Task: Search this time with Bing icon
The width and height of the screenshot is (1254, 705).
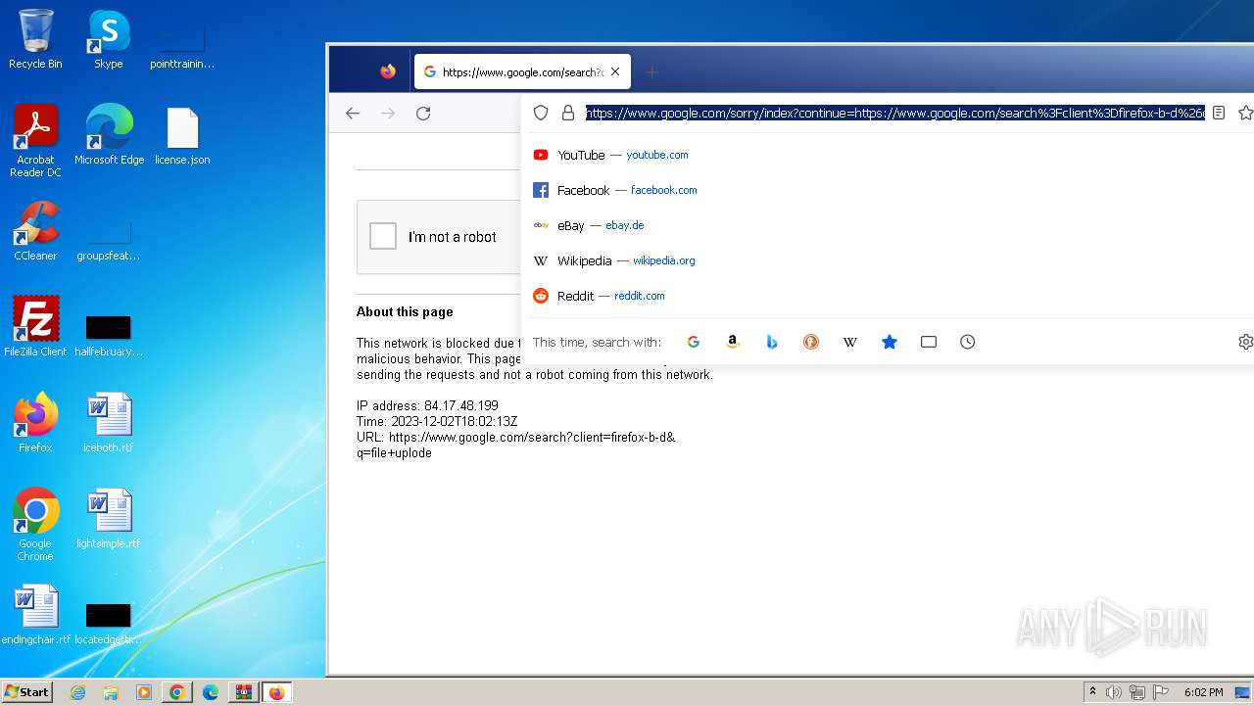Action: pos(771,342)
